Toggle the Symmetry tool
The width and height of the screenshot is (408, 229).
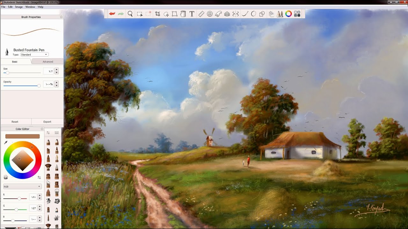point(236,14)
